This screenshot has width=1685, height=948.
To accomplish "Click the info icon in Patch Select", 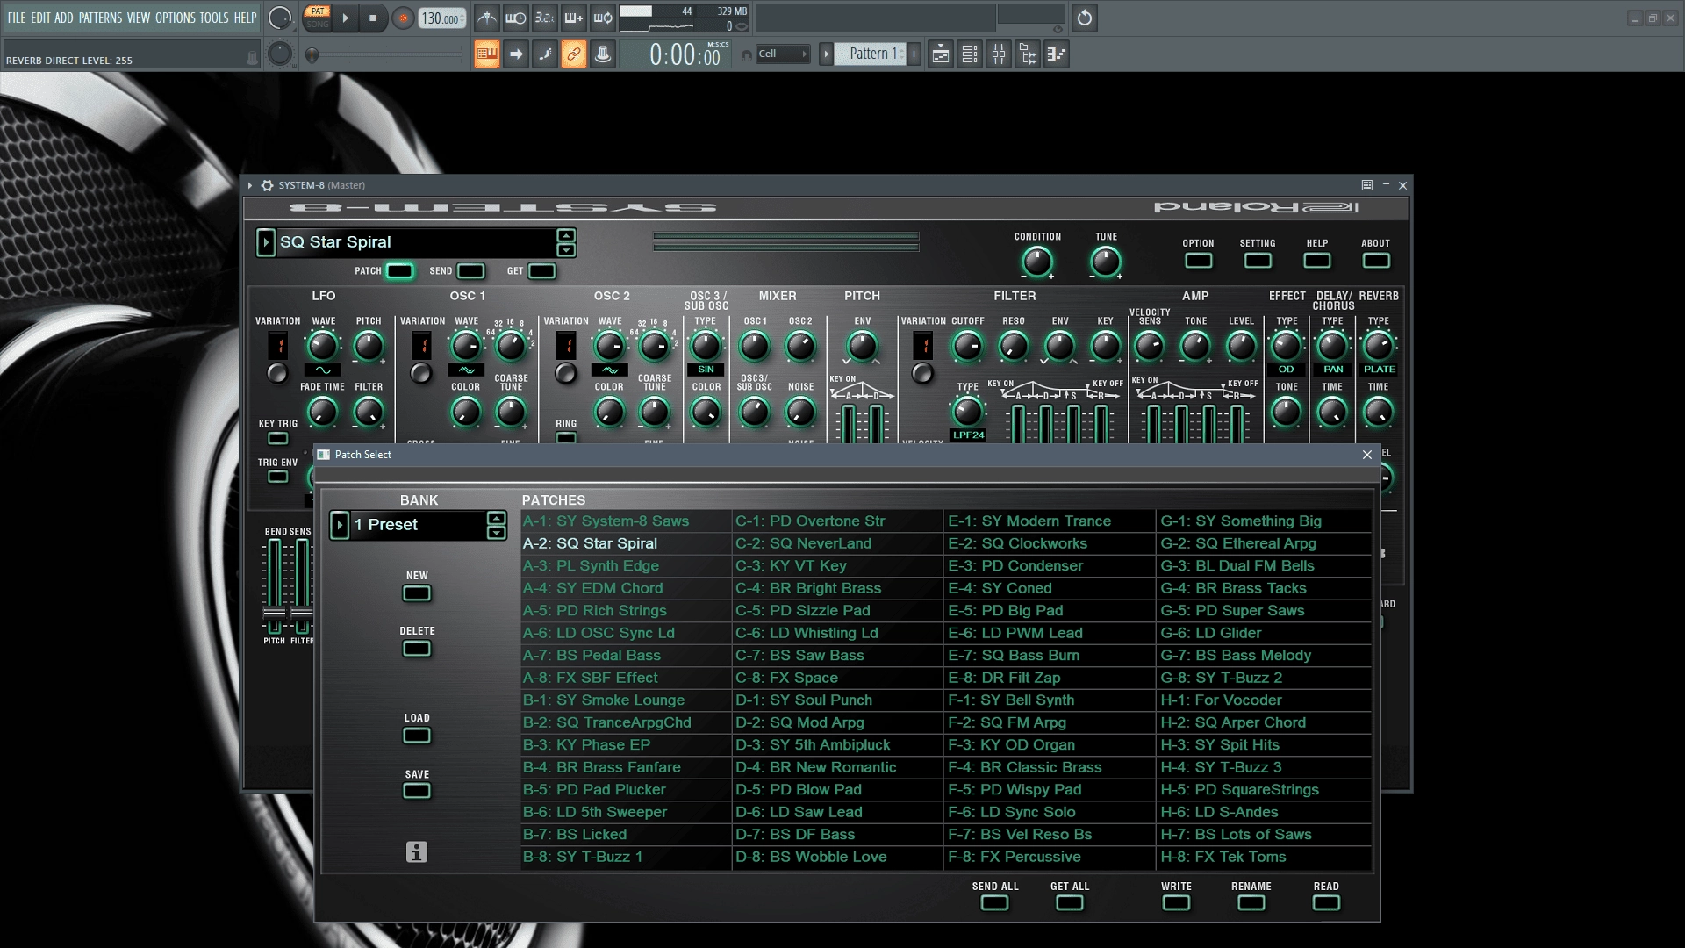I will coord(417,851).
